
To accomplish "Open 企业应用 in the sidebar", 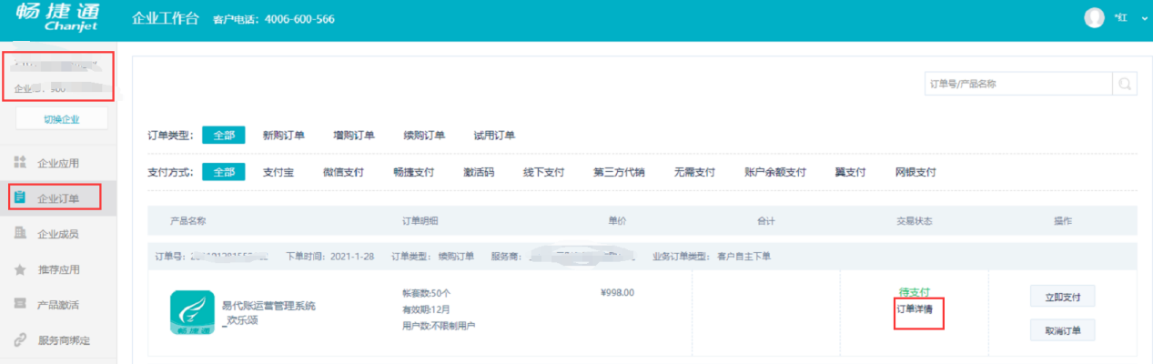I will click(58, 164).
